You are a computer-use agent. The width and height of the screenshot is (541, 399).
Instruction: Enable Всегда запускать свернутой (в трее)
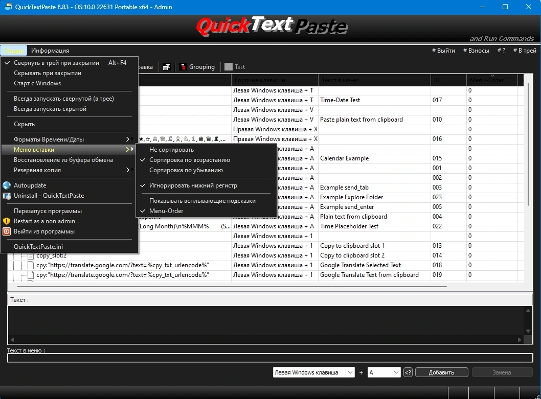70,99
